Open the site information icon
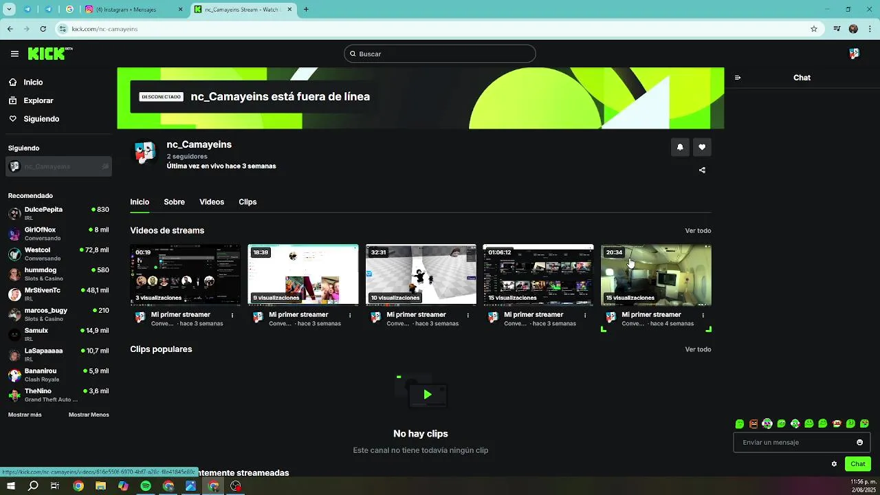The height and width of the screenshot is (495, 880). (63, 29)
